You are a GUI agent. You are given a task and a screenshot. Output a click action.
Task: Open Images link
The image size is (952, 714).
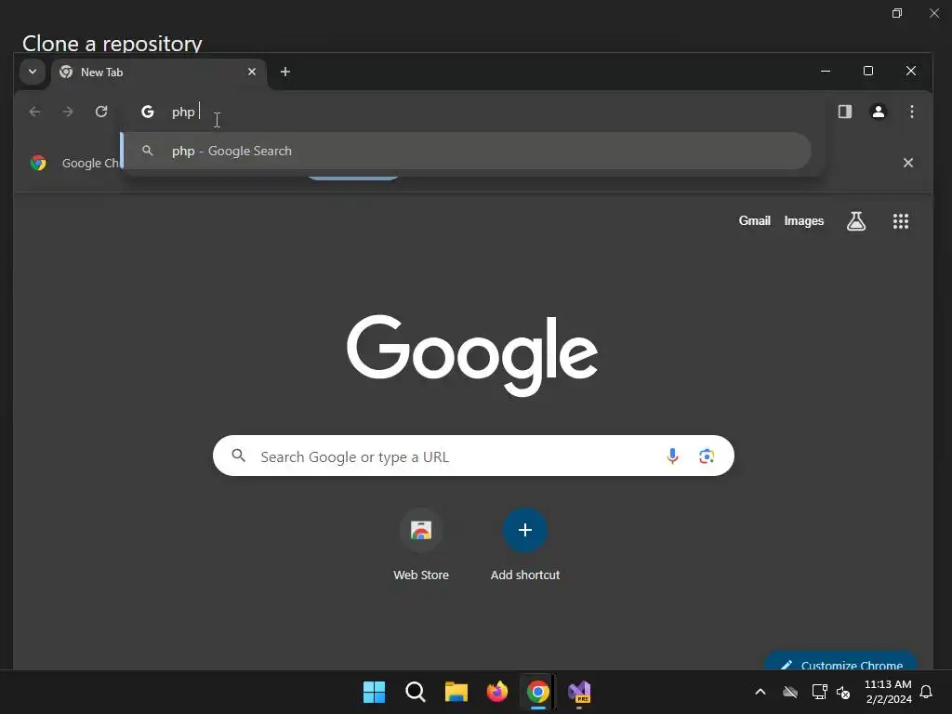click(x=804, y=221)
